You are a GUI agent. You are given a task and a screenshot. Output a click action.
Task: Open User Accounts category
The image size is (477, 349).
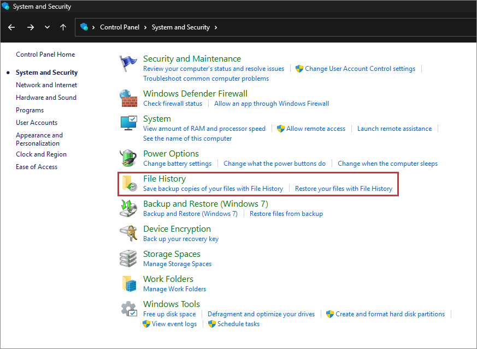[x=37, y=123]
